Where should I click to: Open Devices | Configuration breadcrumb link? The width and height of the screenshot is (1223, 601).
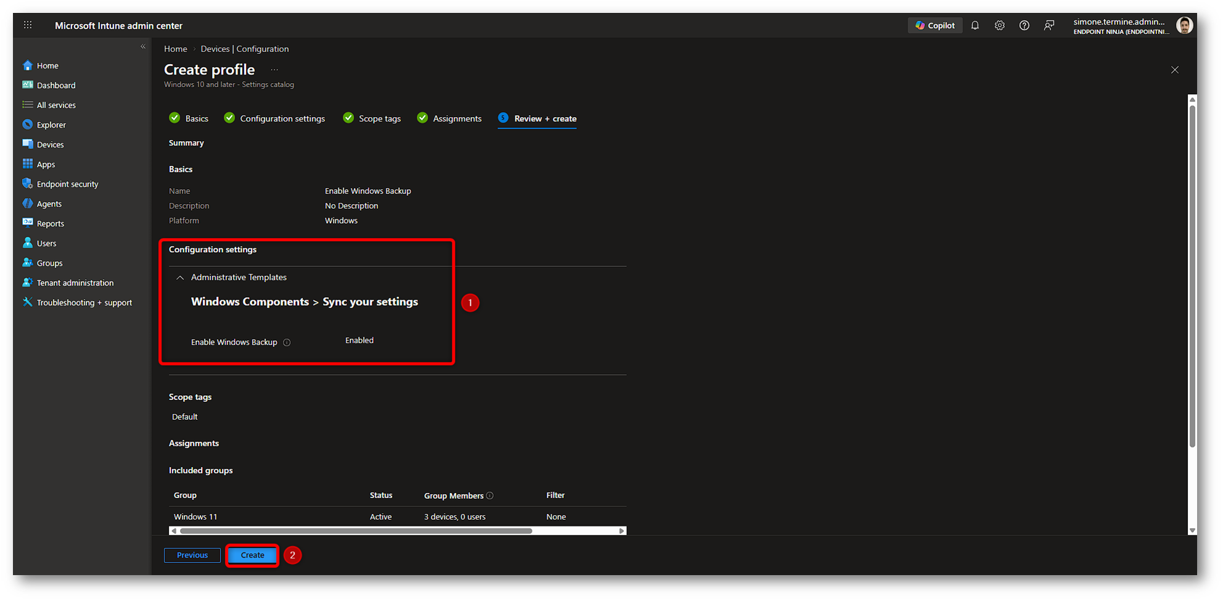(245, 49)
